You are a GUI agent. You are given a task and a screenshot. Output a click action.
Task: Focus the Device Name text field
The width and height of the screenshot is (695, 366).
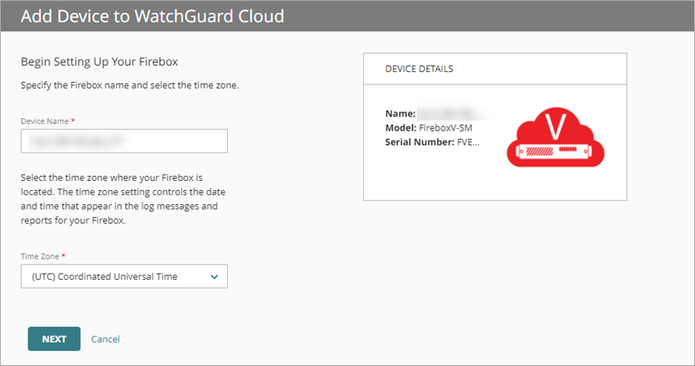pyautogui.click(x=124, y=141)
